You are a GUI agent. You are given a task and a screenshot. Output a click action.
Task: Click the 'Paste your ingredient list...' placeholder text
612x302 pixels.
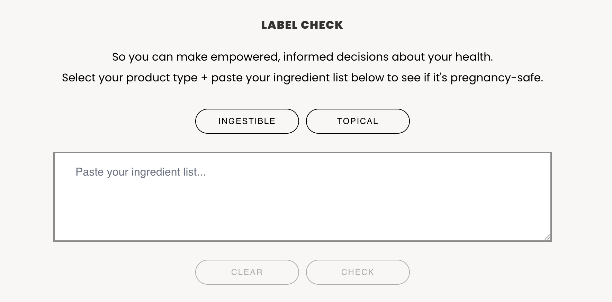click(x=141, y=172)
